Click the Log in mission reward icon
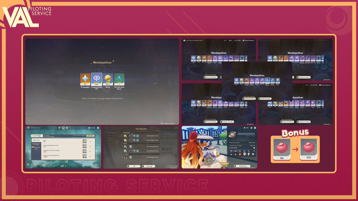 click(x=84, y=141)
